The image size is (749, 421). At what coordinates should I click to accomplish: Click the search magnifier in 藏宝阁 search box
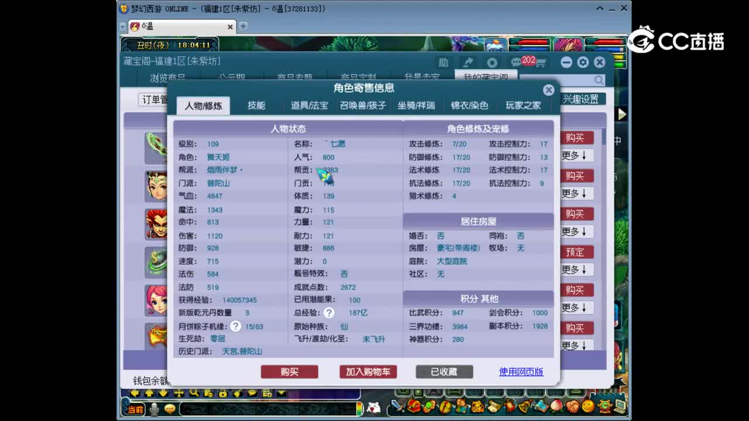coord(599,80)
